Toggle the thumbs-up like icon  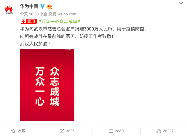[x=159, y=131]
